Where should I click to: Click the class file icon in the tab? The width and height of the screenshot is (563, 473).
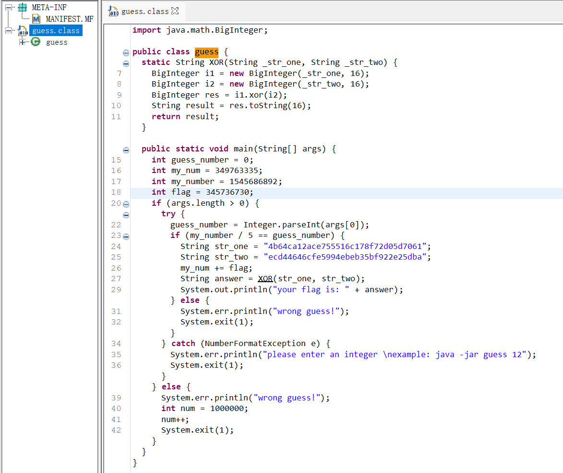tap(114, 11)
